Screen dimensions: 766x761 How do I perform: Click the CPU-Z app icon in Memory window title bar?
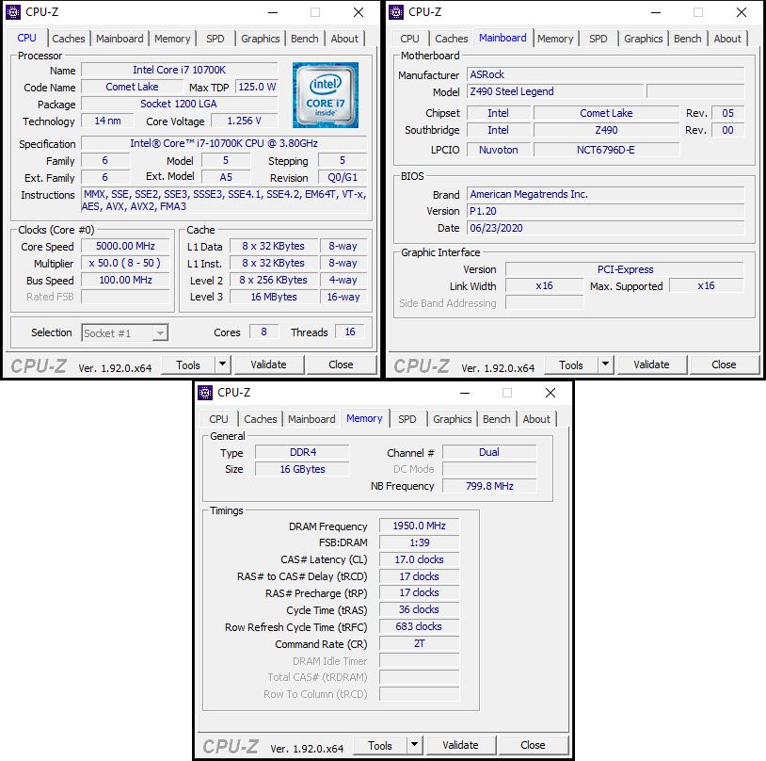pos(205,392)
